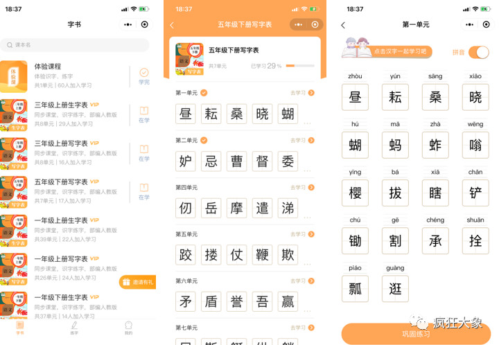Tap character card 锄 (chú)

[x=355, y=240]
